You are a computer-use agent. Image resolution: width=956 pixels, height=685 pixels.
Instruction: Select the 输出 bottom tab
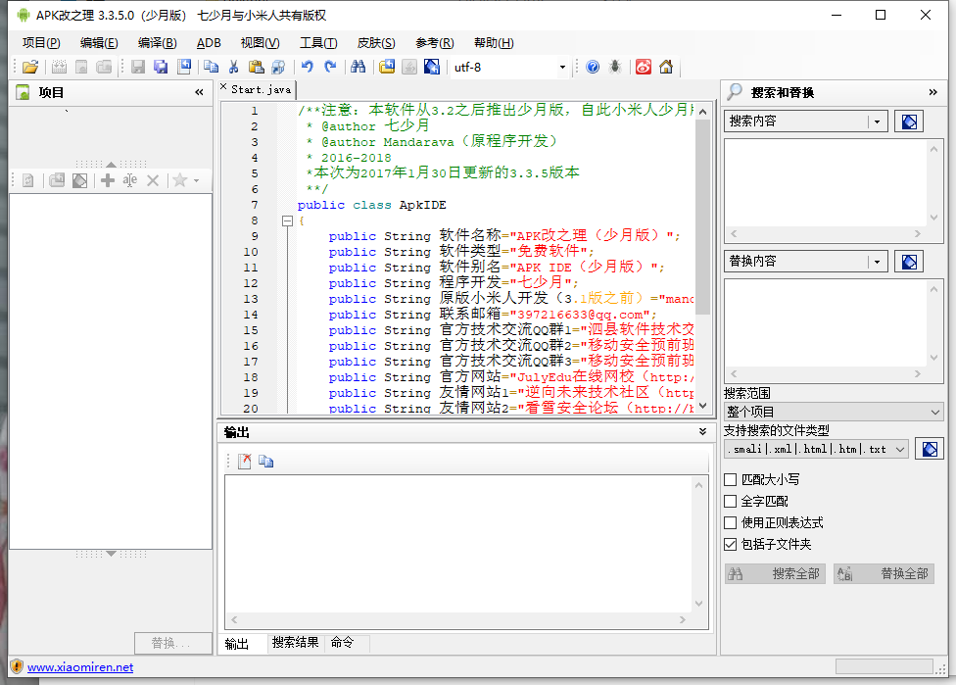coord(237,644)
